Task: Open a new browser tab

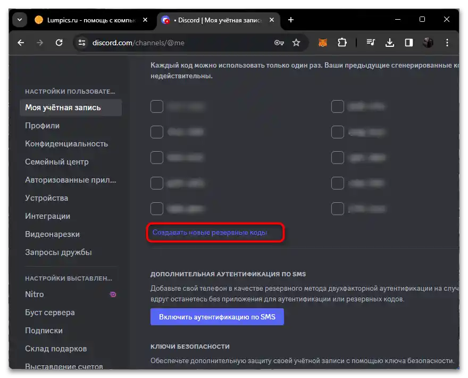Action: [x=291, y=20]
